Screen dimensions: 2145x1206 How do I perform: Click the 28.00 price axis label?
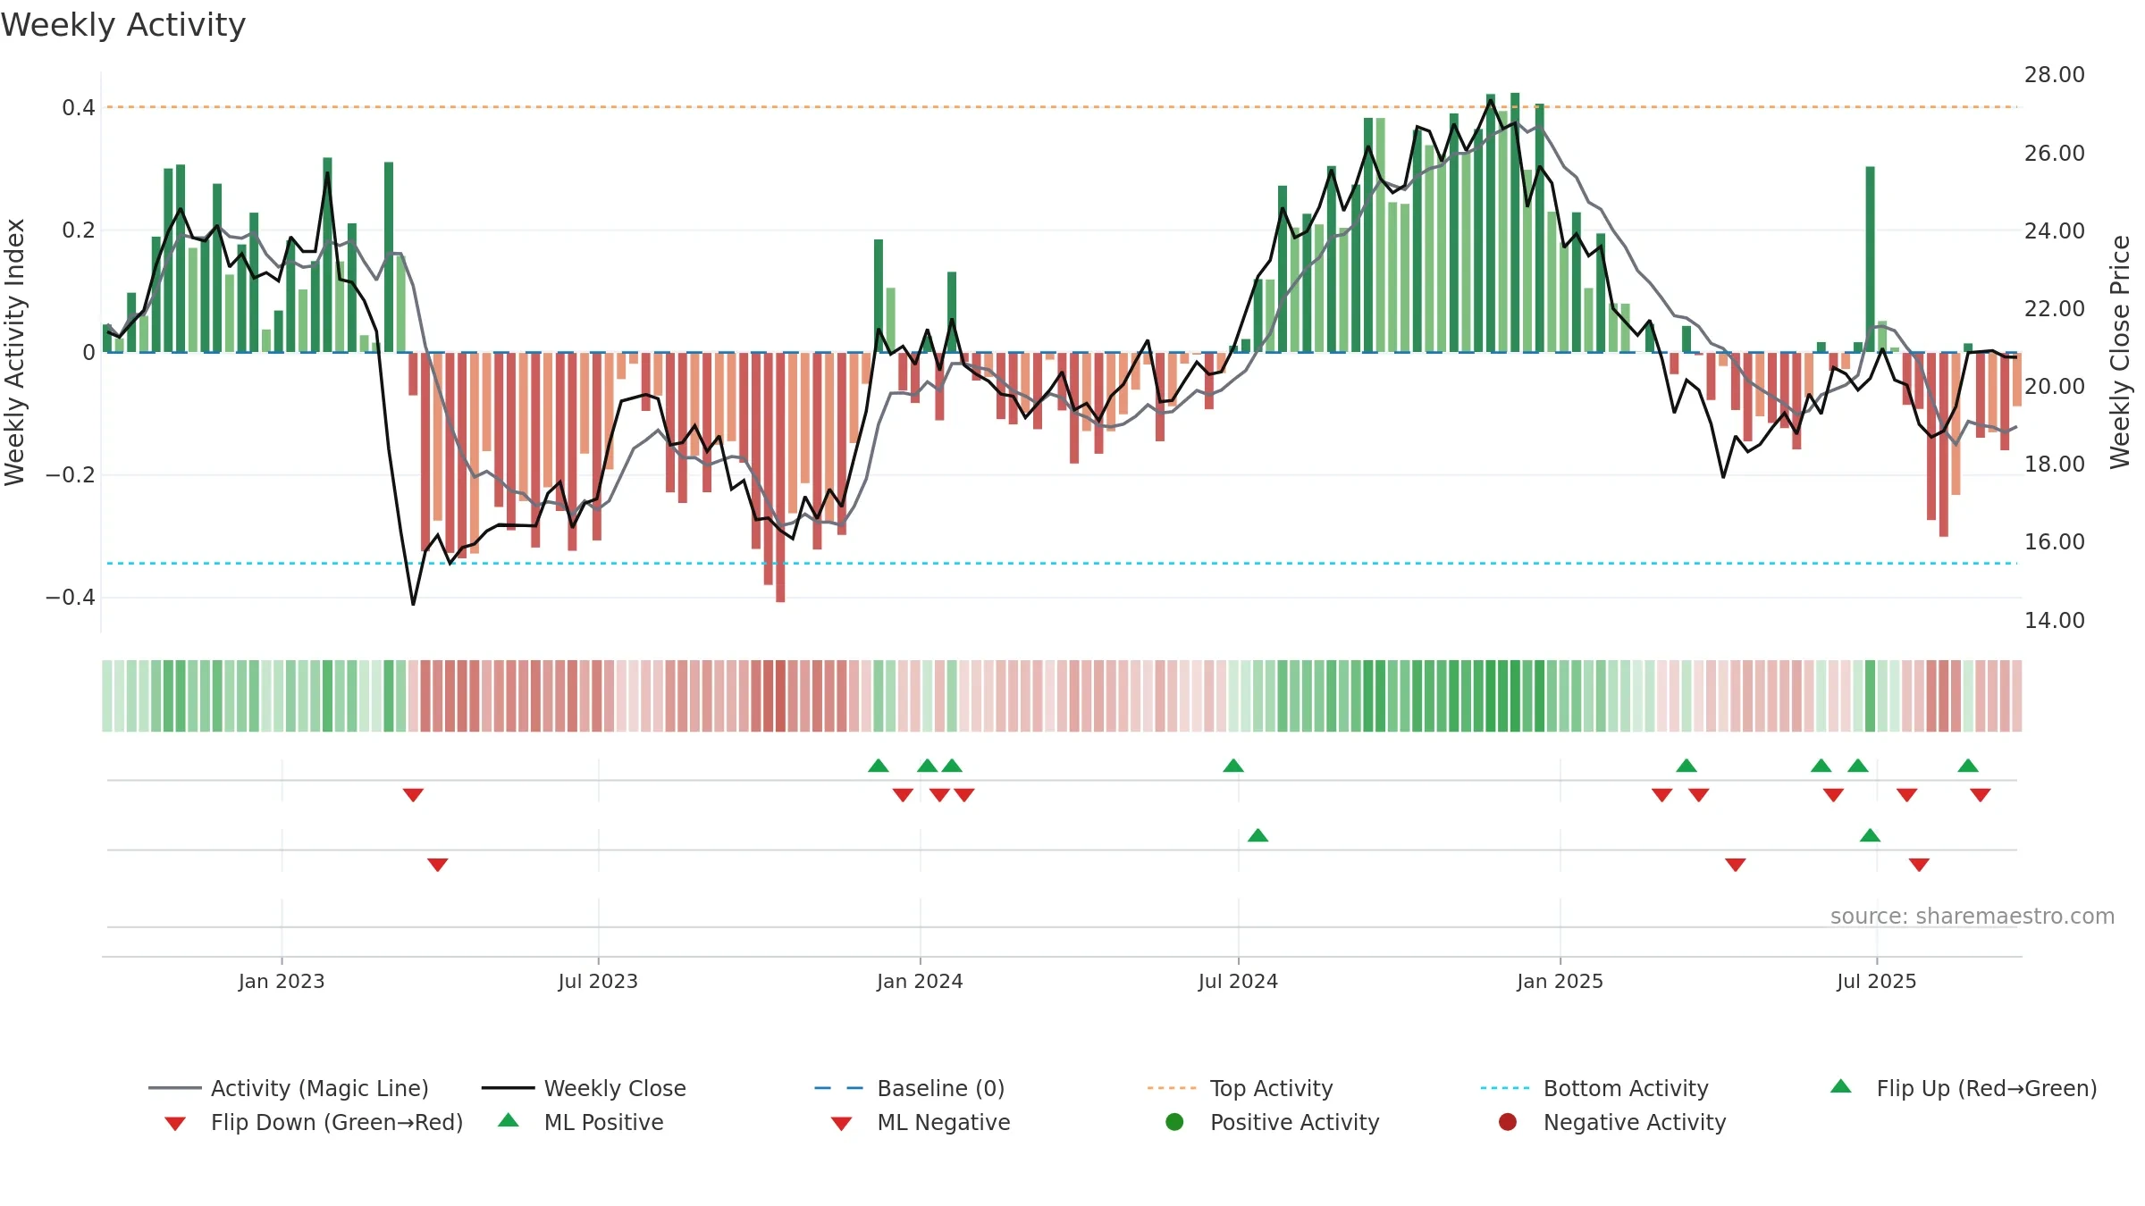click(2054, 75)
